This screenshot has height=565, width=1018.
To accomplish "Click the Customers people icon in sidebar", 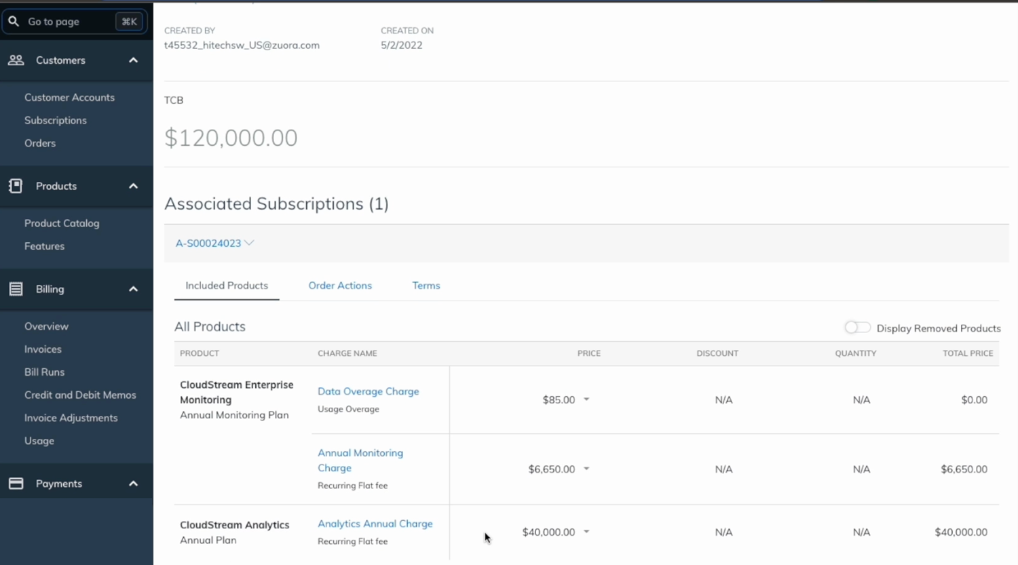I will [16, 60].
